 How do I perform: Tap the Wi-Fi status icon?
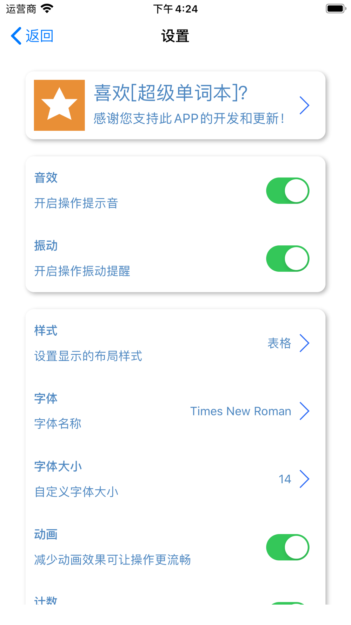point(47,8)
